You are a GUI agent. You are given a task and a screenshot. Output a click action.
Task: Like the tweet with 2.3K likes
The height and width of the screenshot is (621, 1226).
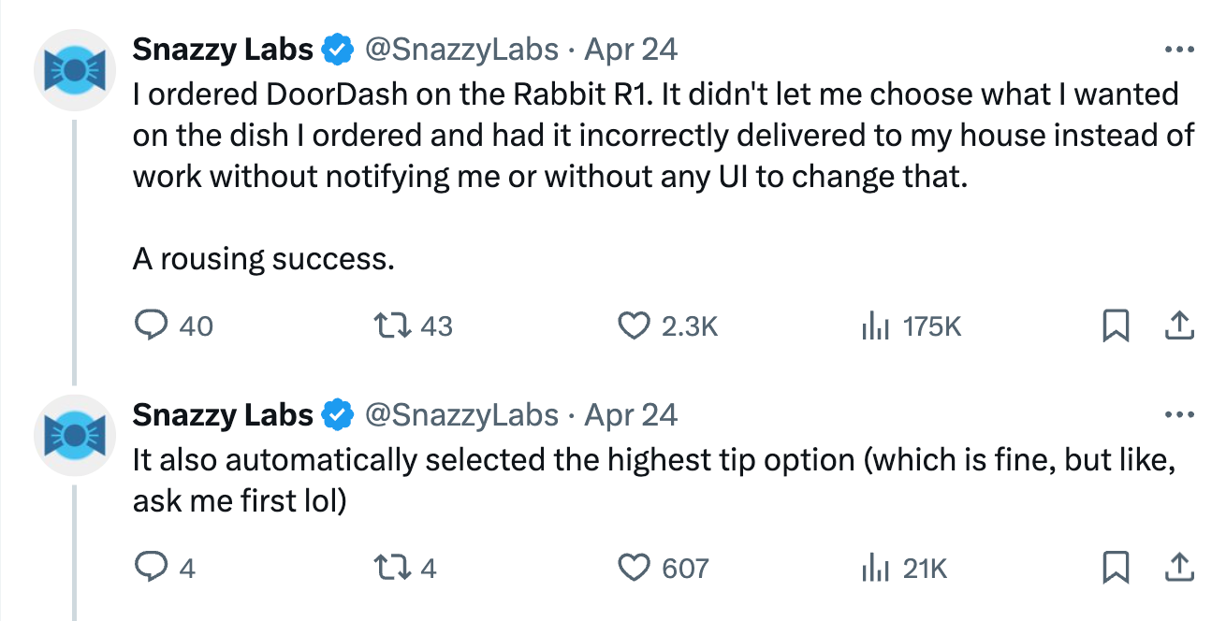coord(668,325)
